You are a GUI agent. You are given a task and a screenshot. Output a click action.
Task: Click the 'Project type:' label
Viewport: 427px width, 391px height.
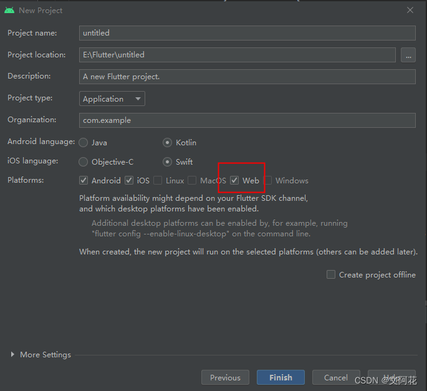point(30,98)
